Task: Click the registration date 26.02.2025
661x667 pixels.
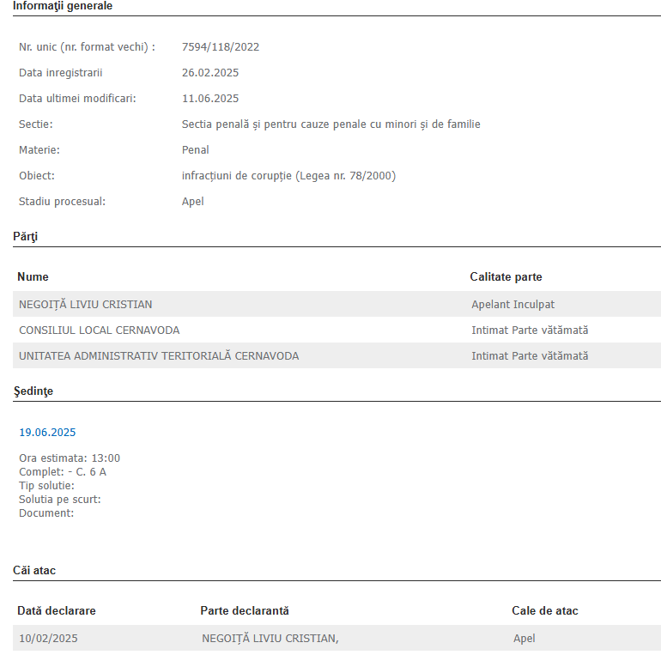Action: tap(210, 73)
